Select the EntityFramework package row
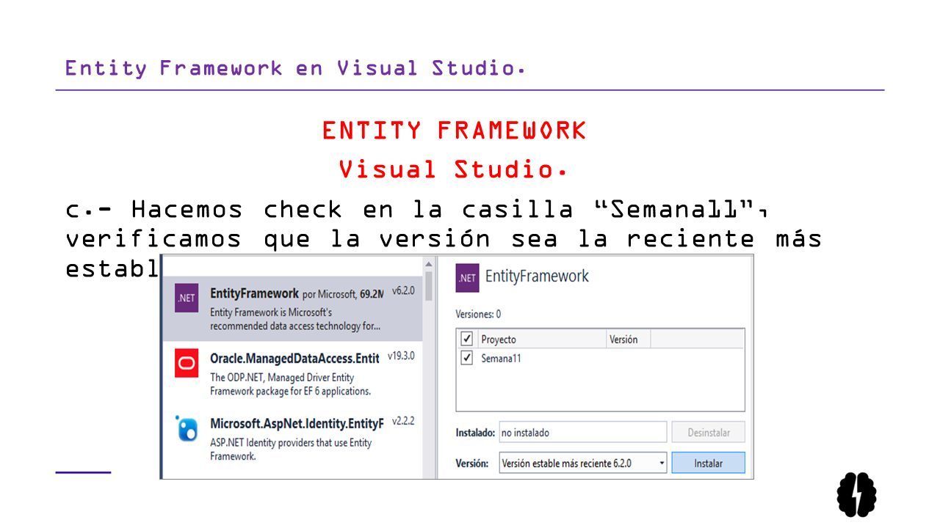Viewport: 940px width, 528px height. [x=292, y=309]
